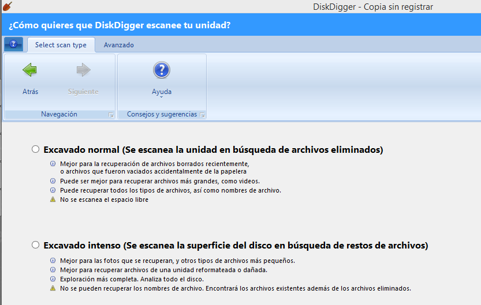Click info icon beside 'Puede recuperar todos los tipos'
This screenshot has width=481, height=305.
(x=53, y=190)
